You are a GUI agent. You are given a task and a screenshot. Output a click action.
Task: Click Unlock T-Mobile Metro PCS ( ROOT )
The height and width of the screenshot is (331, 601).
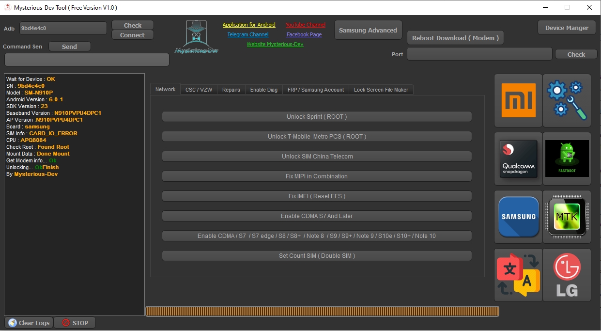[317, 137]
